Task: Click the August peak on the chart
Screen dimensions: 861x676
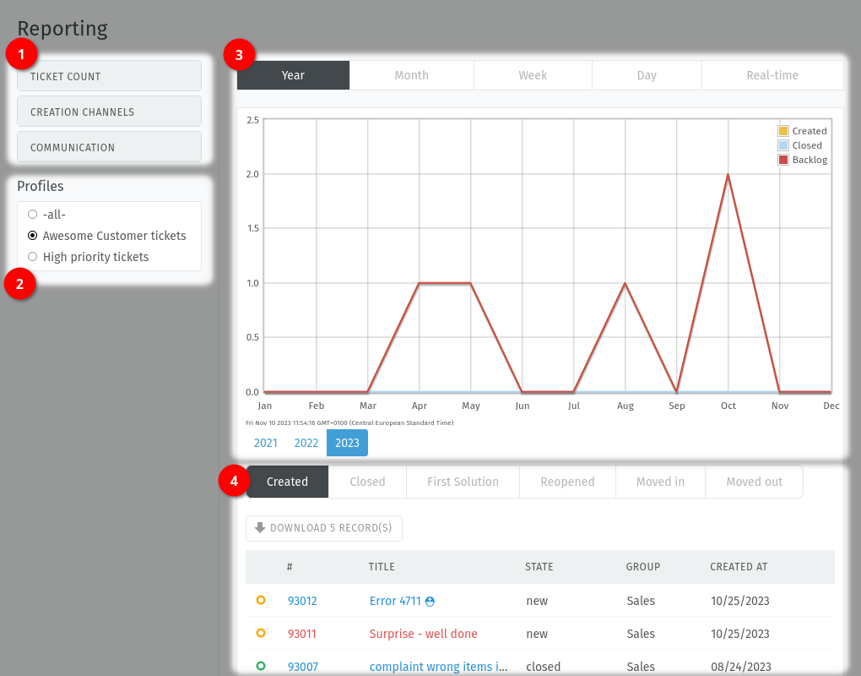Action: (x=625, y=284)
